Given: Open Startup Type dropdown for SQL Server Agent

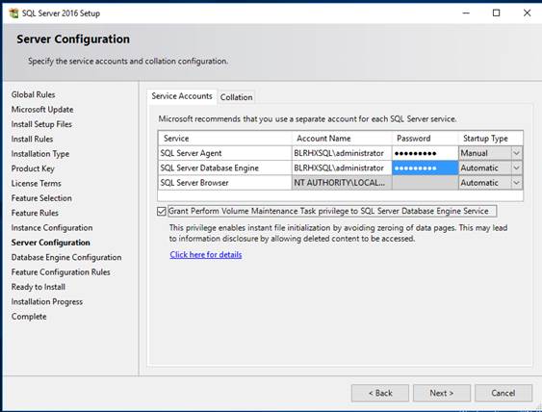Looking at the screenshot, I should click(x=516, y=153).
